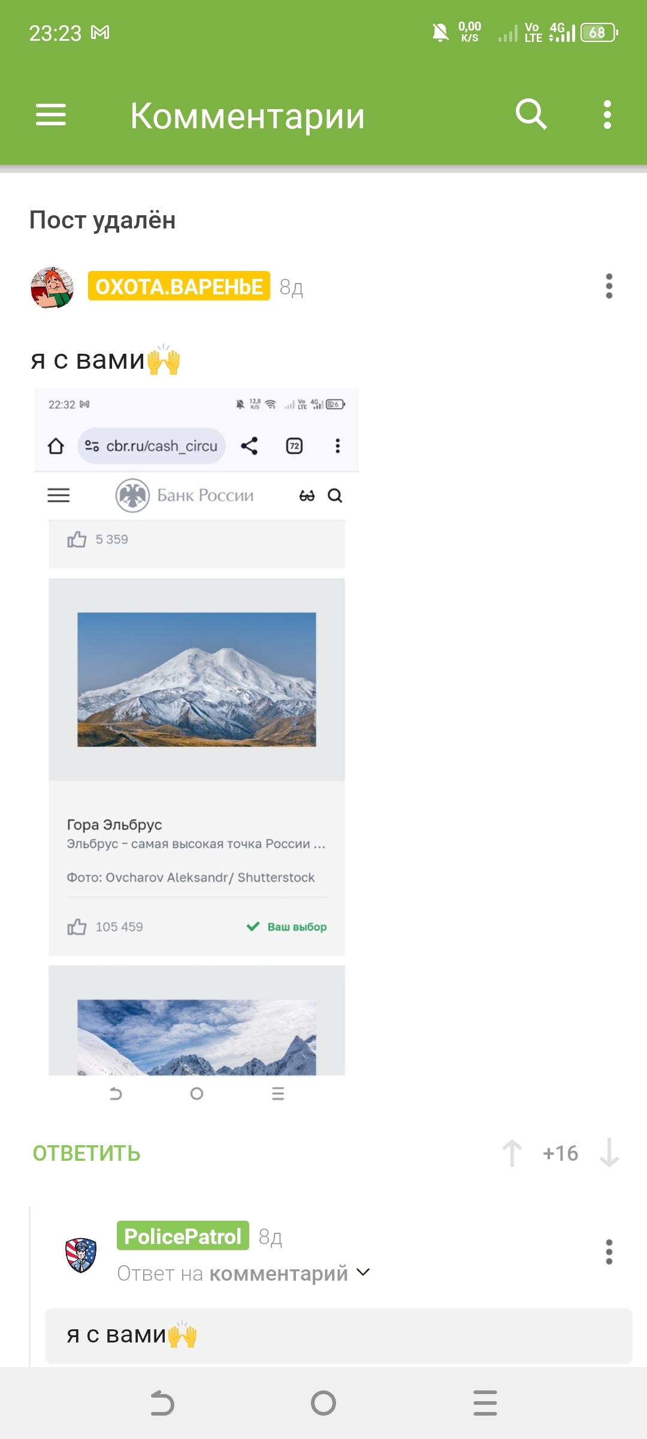Tap the quoted 'я с вами' text block
Image resolution: width=647 pixels, height=1439 pixels.
(338, 1336)
